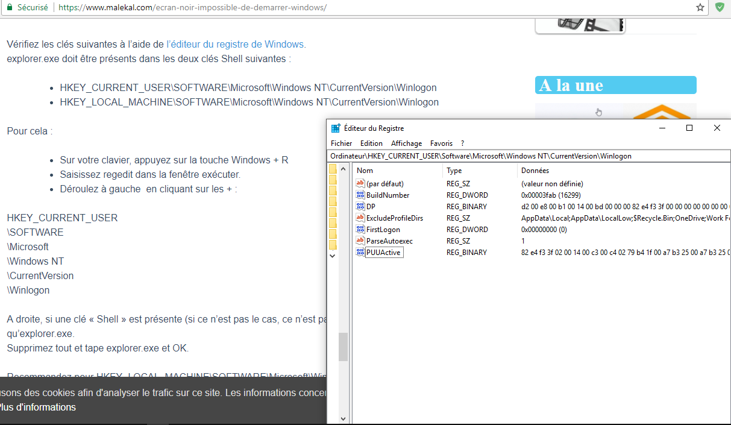This screenshot has height=425, width=731.
Task: Click the bookmark star icon in address bar
Action: click(700, 7)
